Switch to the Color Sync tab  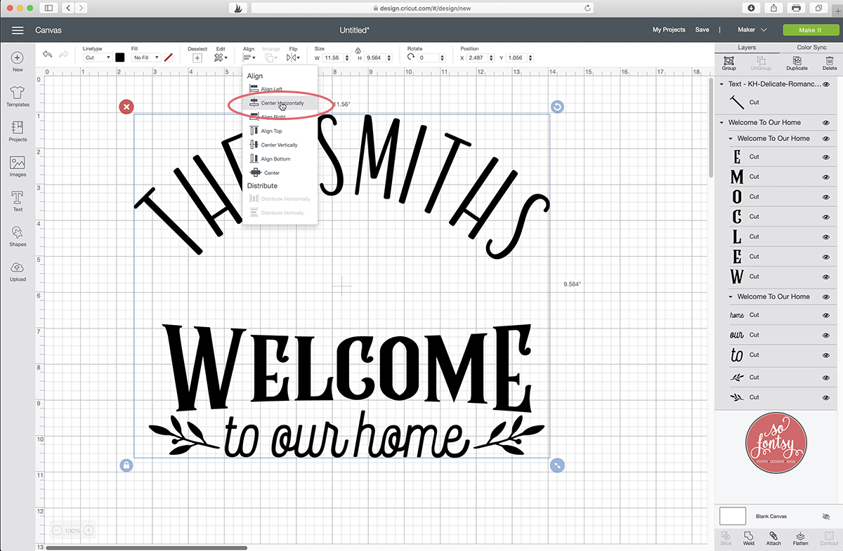811,48
